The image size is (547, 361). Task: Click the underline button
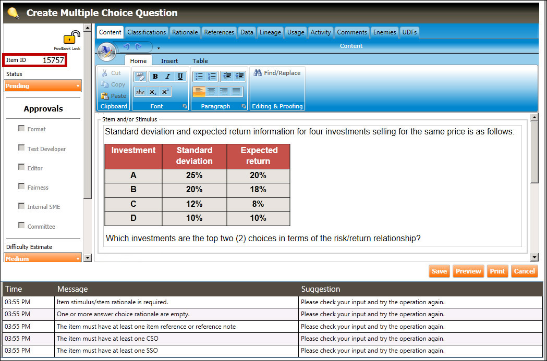click(x=180, y=77)
